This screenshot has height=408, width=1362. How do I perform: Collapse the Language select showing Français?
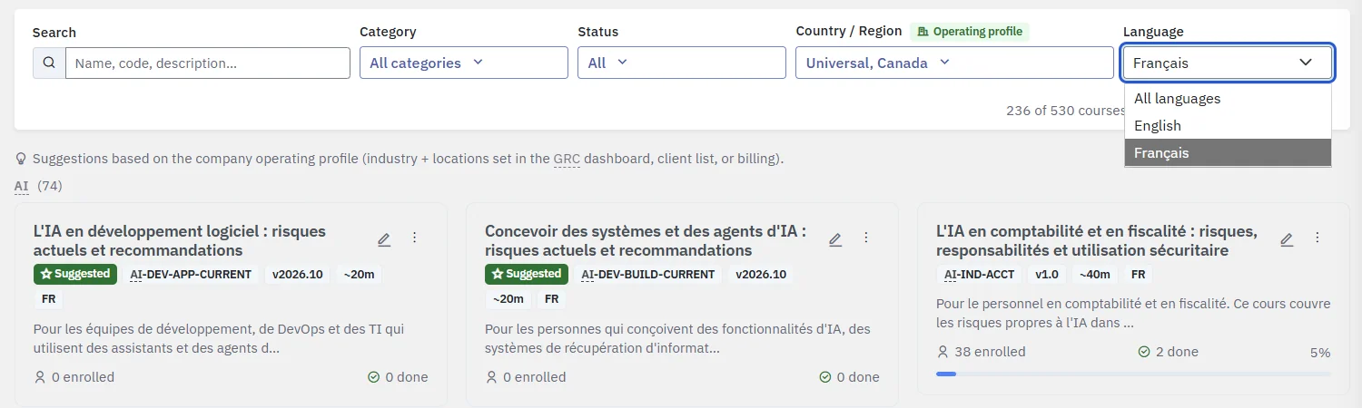coord(1228,63)
